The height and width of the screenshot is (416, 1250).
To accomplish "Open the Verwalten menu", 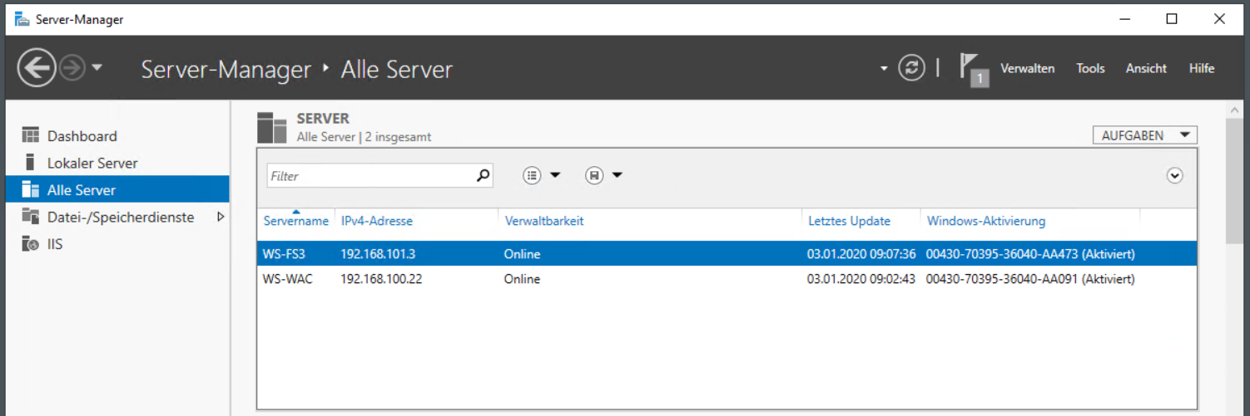I will click(1027, 69).
